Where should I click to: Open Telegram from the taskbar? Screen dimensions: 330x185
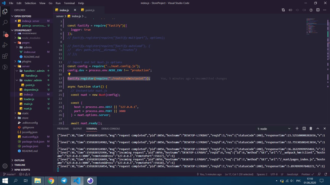[64, 181]
